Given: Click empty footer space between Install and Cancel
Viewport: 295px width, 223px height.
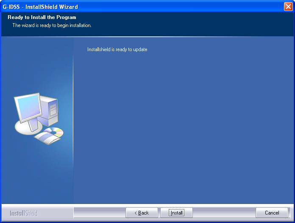Looking at the screenshot, I should pyautogui.click(x=224, y=213).
